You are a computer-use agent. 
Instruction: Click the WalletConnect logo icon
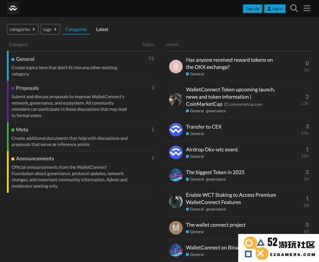click(13, 8)
